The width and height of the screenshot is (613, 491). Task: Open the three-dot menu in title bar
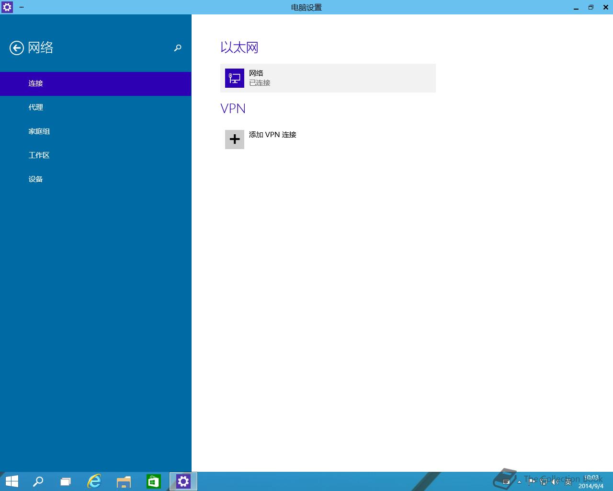(22, 7)
